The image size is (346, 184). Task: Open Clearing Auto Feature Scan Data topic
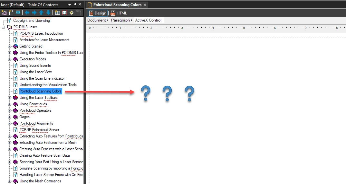point(44,155)
